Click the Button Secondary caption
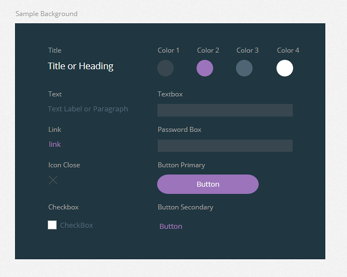347x277 pixels. [185, 207]
